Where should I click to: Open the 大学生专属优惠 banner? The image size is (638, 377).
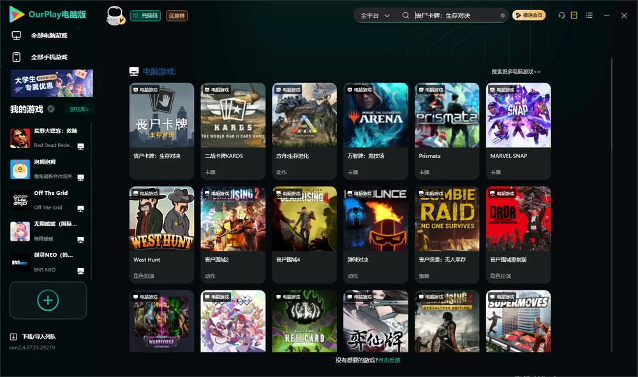[52, 83]
